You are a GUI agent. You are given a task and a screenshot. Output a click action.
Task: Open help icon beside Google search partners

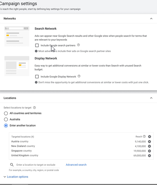tap(78, 45)
